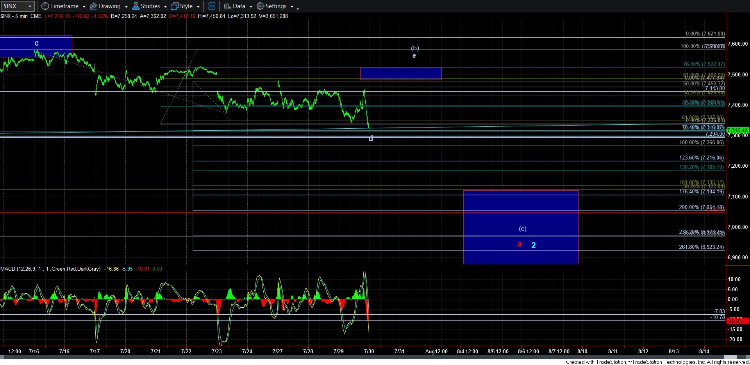The width and height of the screenshot is (750, 365).
Task: Expand the Timeframe dropdown arrow
Action: (x=84, y=7)
